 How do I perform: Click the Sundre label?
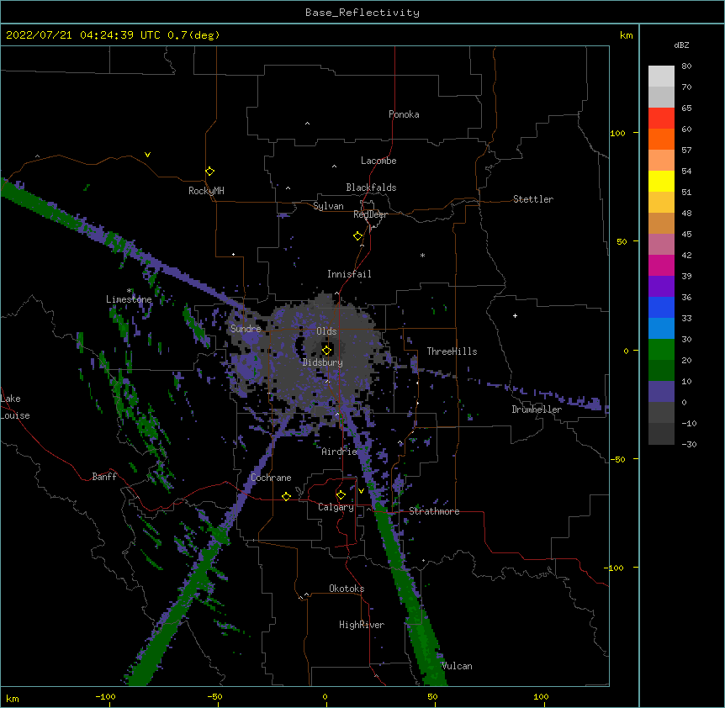tap(246, 329)
